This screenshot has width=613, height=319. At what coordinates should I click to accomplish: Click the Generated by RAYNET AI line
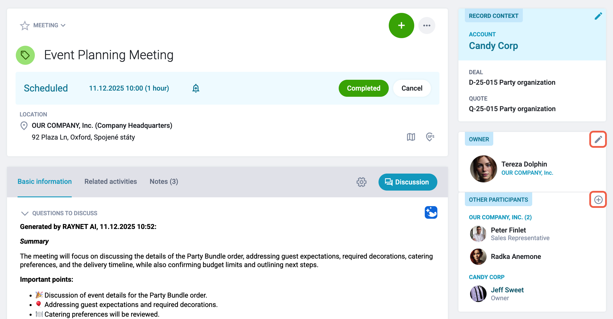click(x=88, y=227)
